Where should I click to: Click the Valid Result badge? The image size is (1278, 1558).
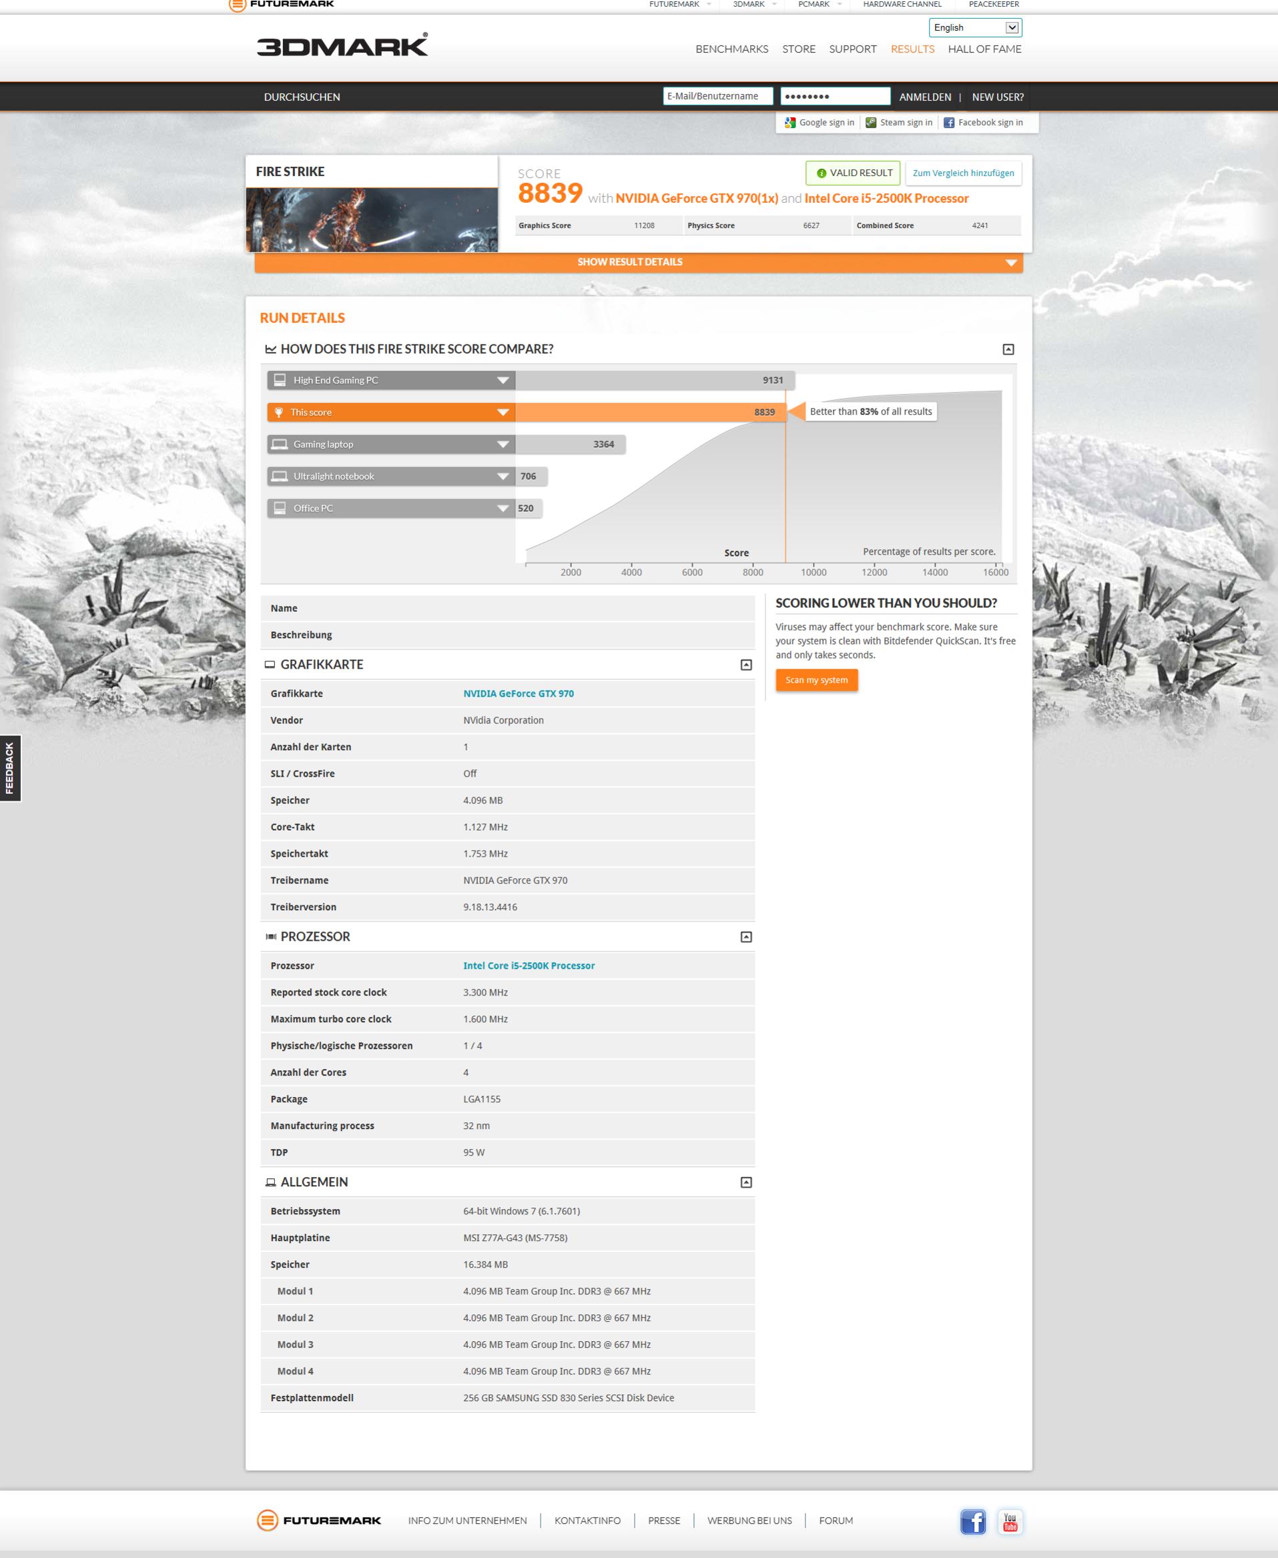pos(852,173)
